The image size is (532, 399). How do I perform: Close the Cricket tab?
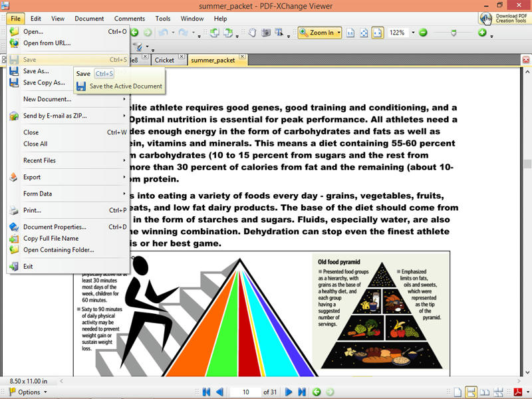182,57
